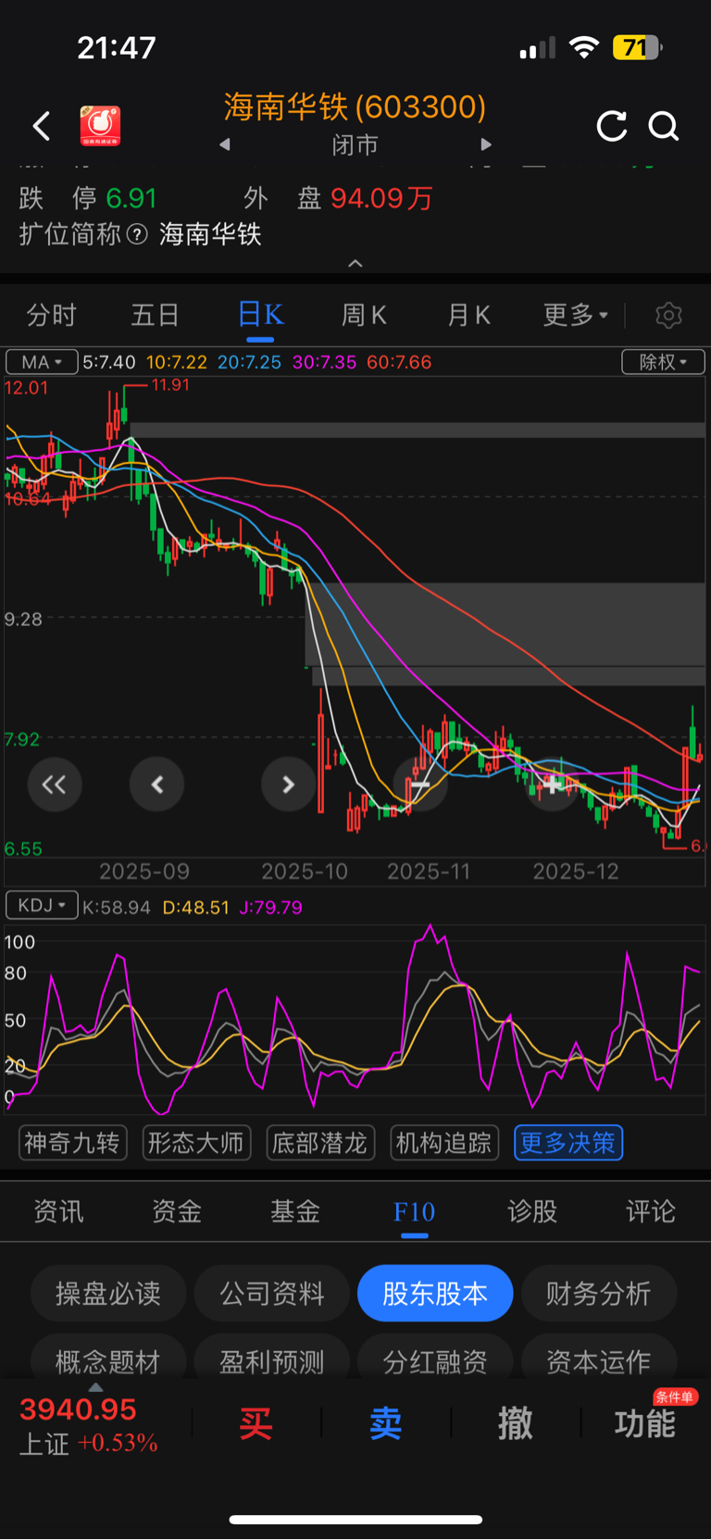Zoom out chart with minus button
The width and height of the screenshot is (711, 1540).
pos(420,785)
